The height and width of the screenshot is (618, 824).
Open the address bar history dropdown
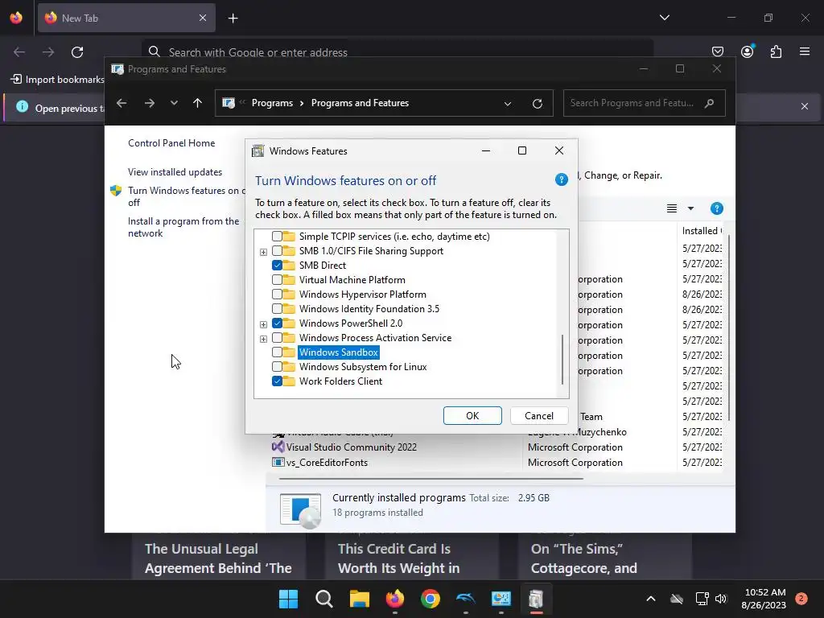(x=508, y=104)
